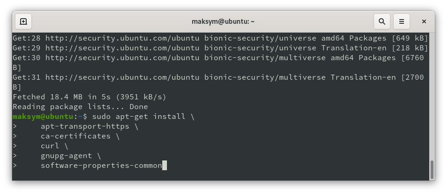Open the security.ubuntu.com link on the Get:28 line

coord(123,38)
